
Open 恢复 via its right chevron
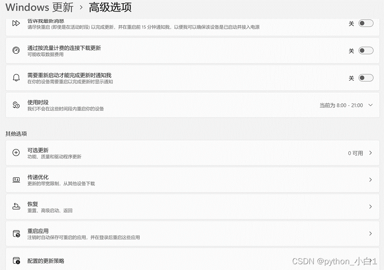(371, 207)
